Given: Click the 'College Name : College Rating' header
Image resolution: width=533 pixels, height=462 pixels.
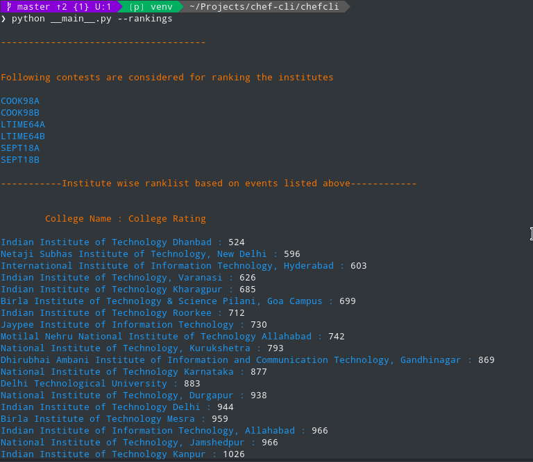Looking at the screenshot, I should point(126,219).
